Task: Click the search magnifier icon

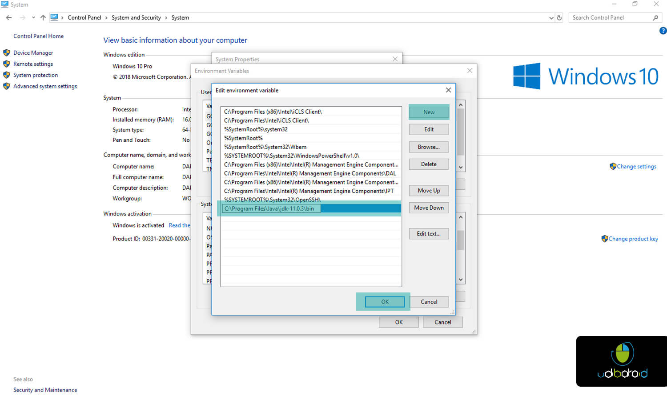Action: [655, 18]
